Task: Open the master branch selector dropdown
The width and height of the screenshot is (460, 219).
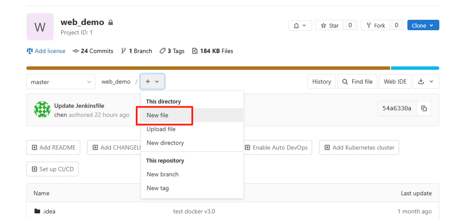Action: (61, 82)
